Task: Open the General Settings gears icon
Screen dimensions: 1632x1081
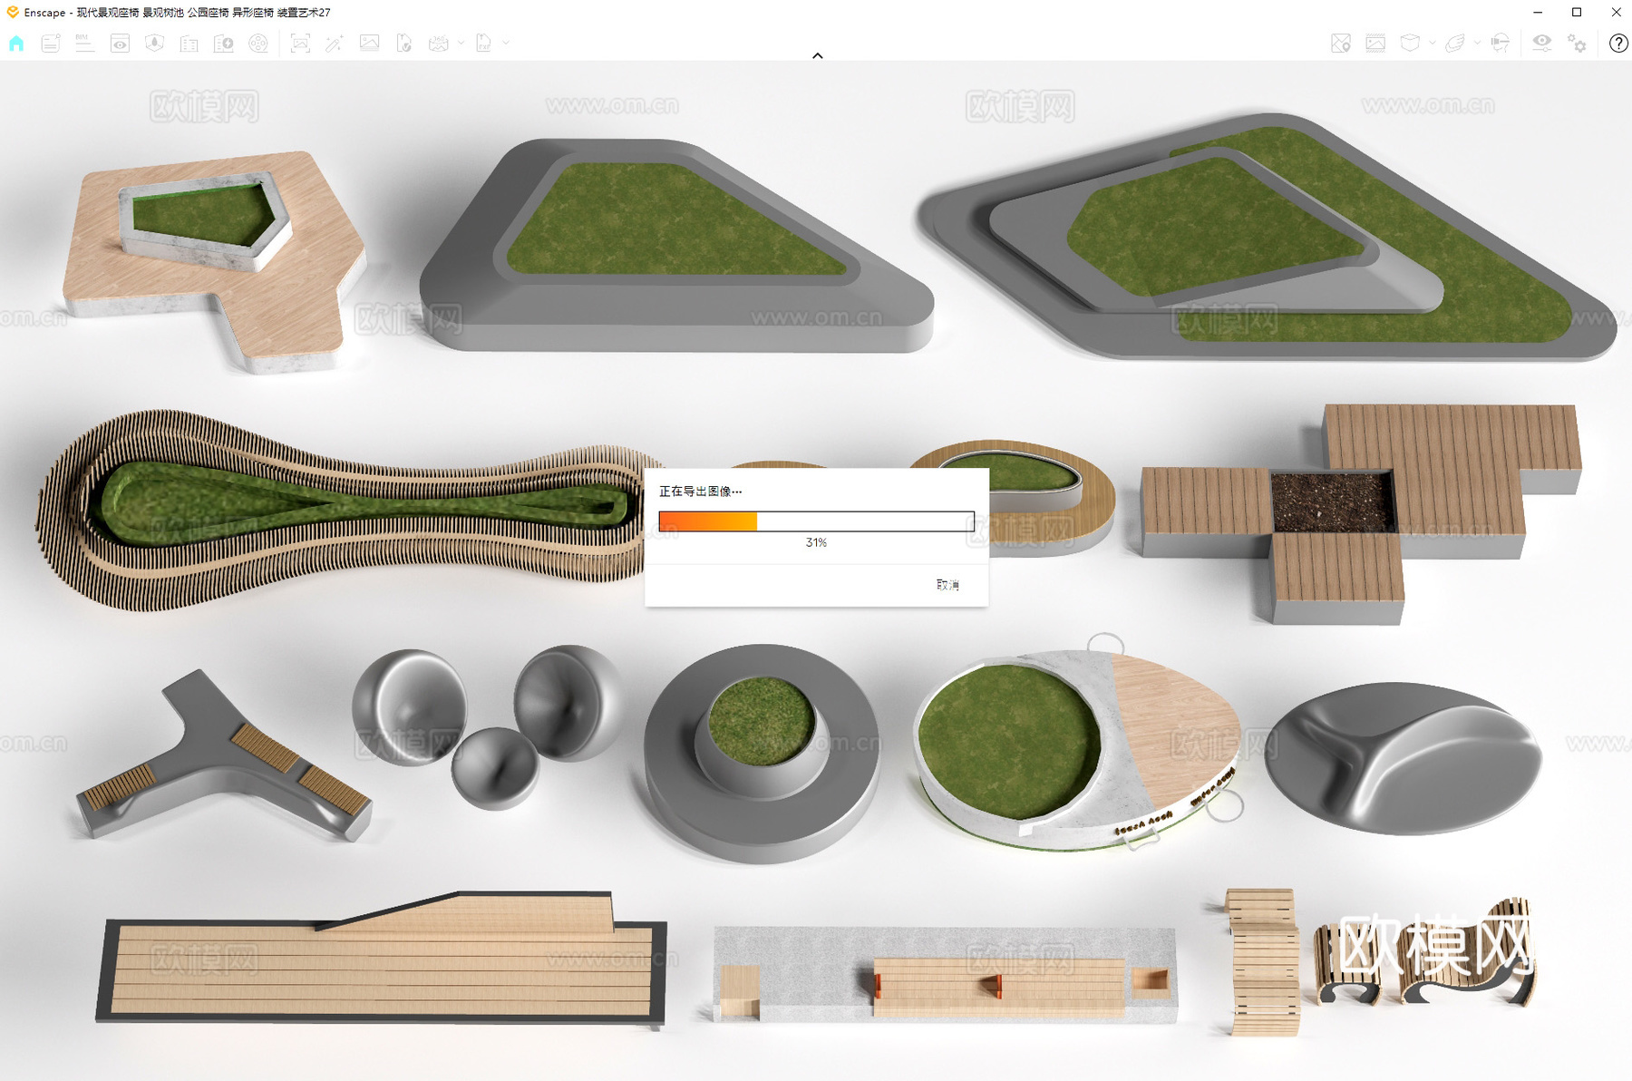Action: tap(1578, 43)
